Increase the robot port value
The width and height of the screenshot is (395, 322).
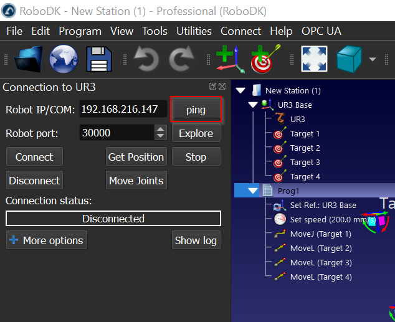[x=161, y=129]
